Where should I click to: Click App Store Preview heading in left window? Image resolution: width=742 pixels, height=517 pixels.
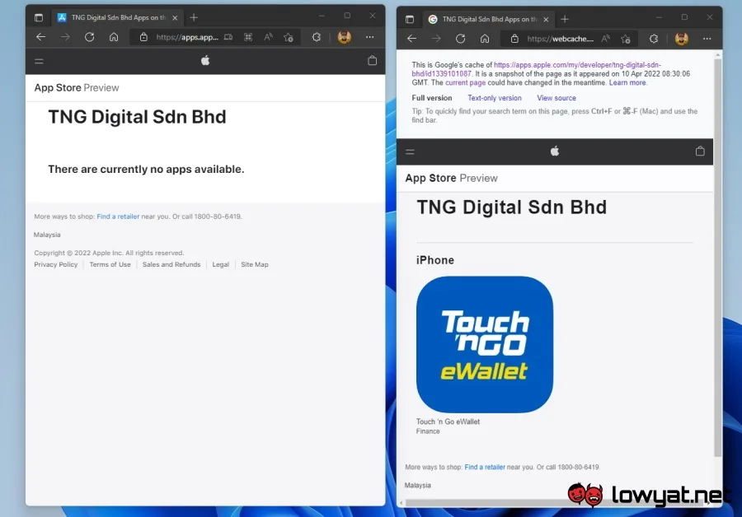pos(77,88)
